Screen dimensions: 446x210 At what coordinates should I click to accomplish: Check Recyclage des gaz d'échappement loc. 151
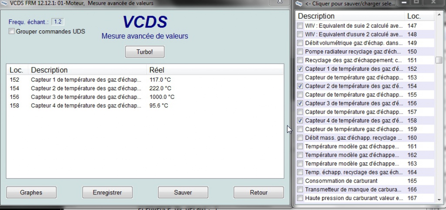point(300,60)
